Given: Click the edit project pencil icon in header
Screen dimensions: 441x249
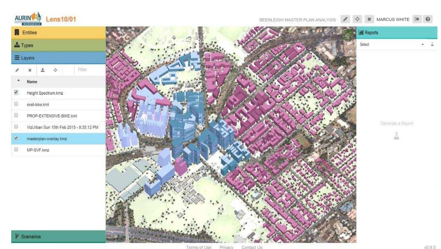Looking at the screenshot, I should [345, 19].
